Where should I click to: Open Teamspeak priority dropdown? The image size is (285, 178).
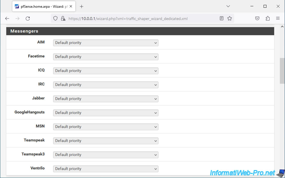(106, 141)
